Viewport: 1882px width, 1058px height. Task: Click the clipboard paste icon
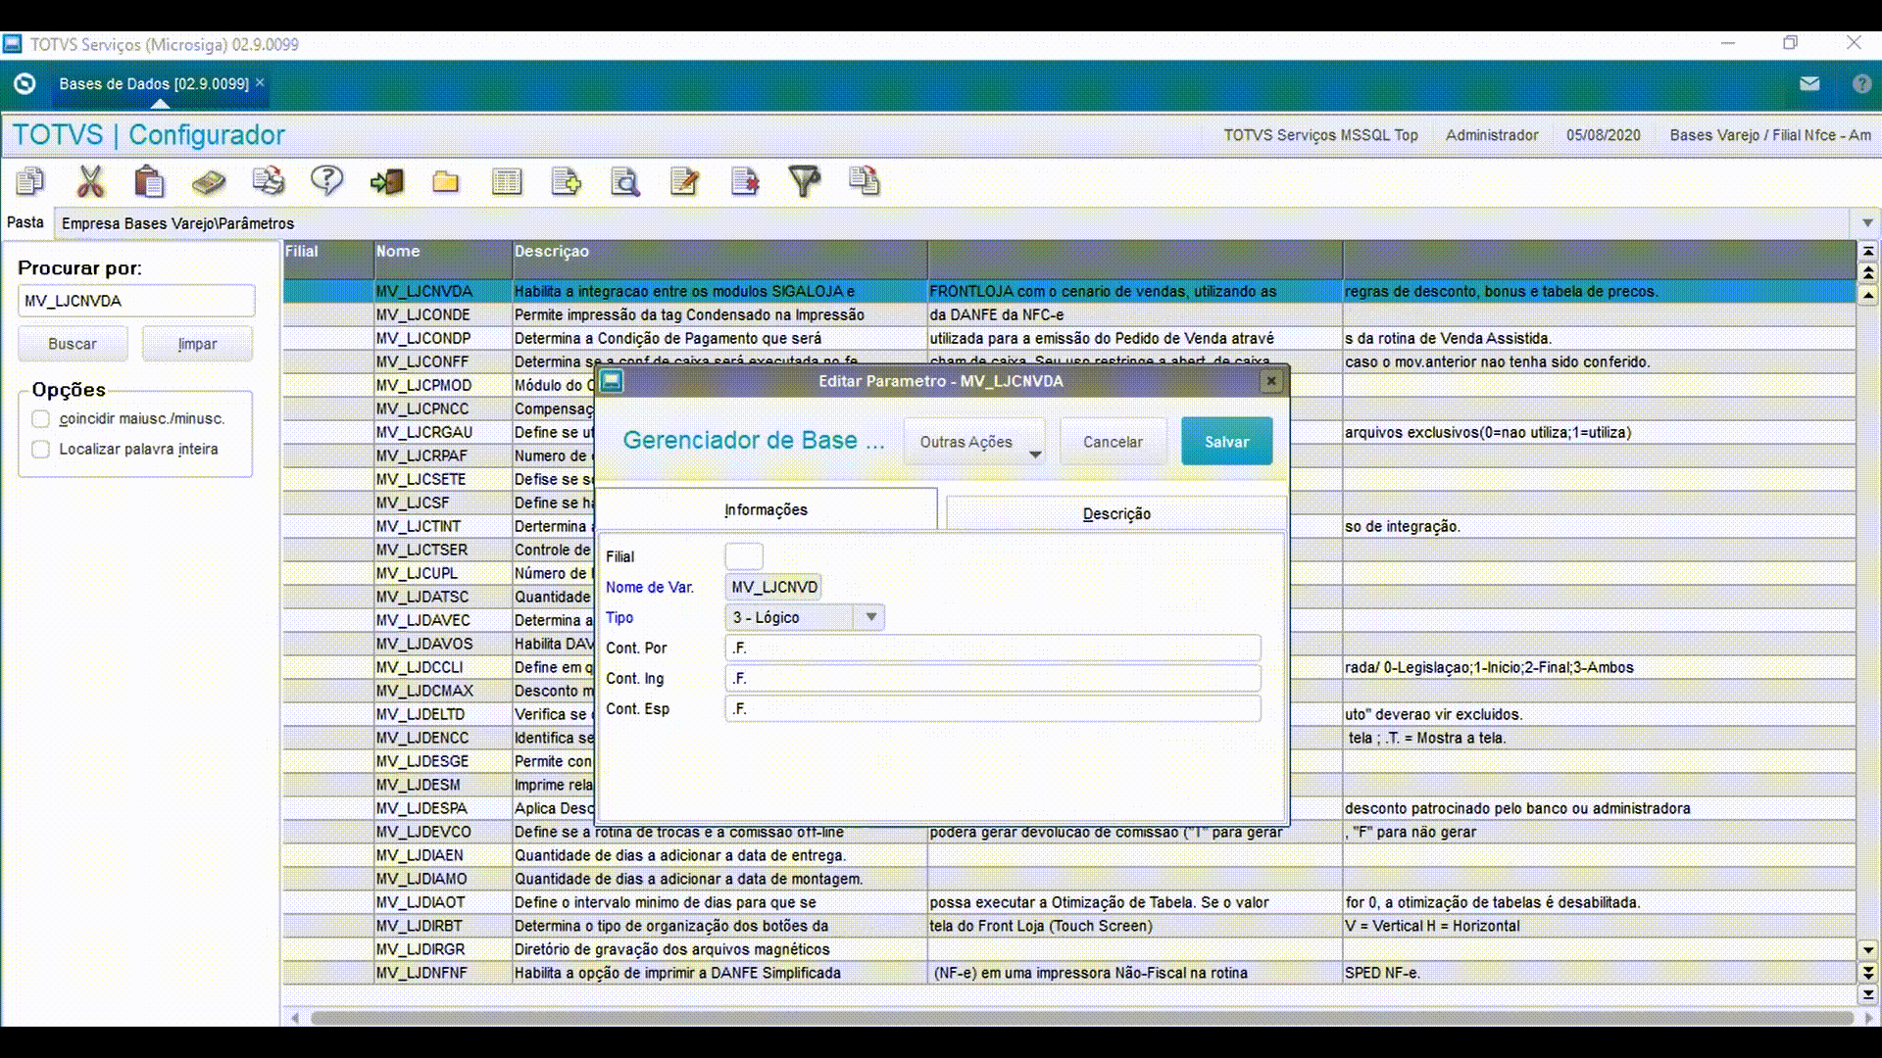149,181
